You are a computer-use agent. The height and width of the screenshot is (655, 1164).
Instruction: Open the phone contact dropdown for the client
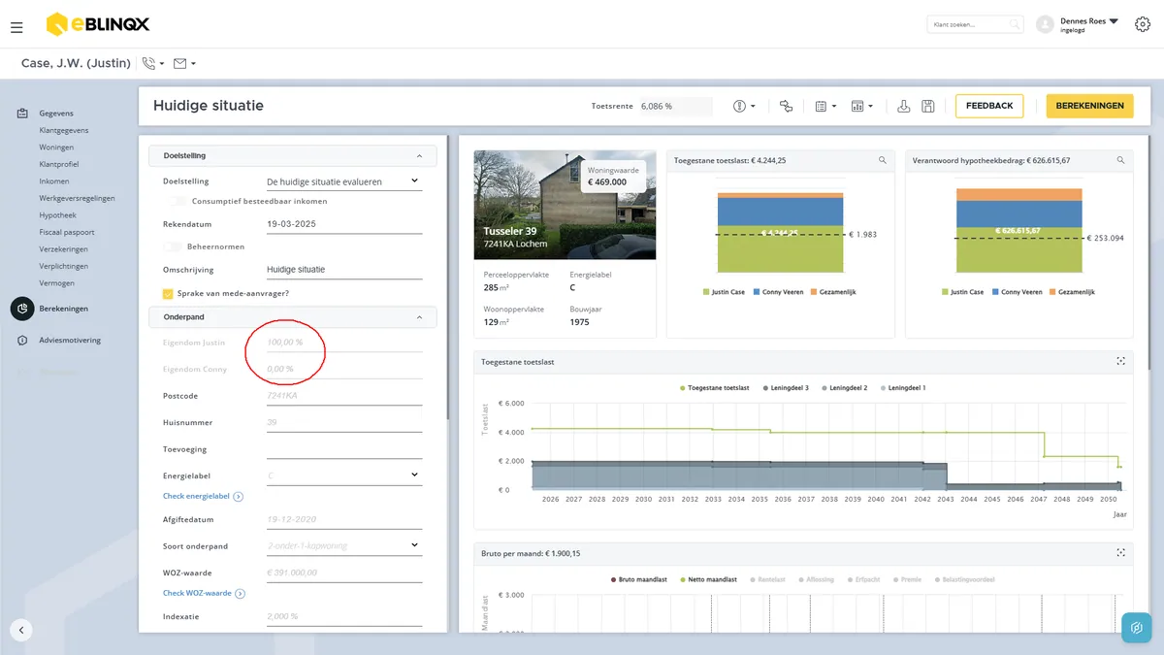[x=153, y=64]
